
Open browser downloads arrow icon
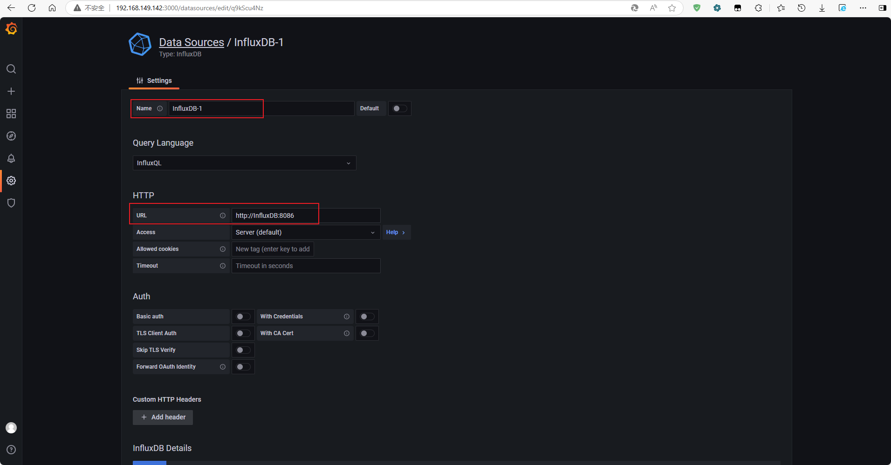point(822,8)
